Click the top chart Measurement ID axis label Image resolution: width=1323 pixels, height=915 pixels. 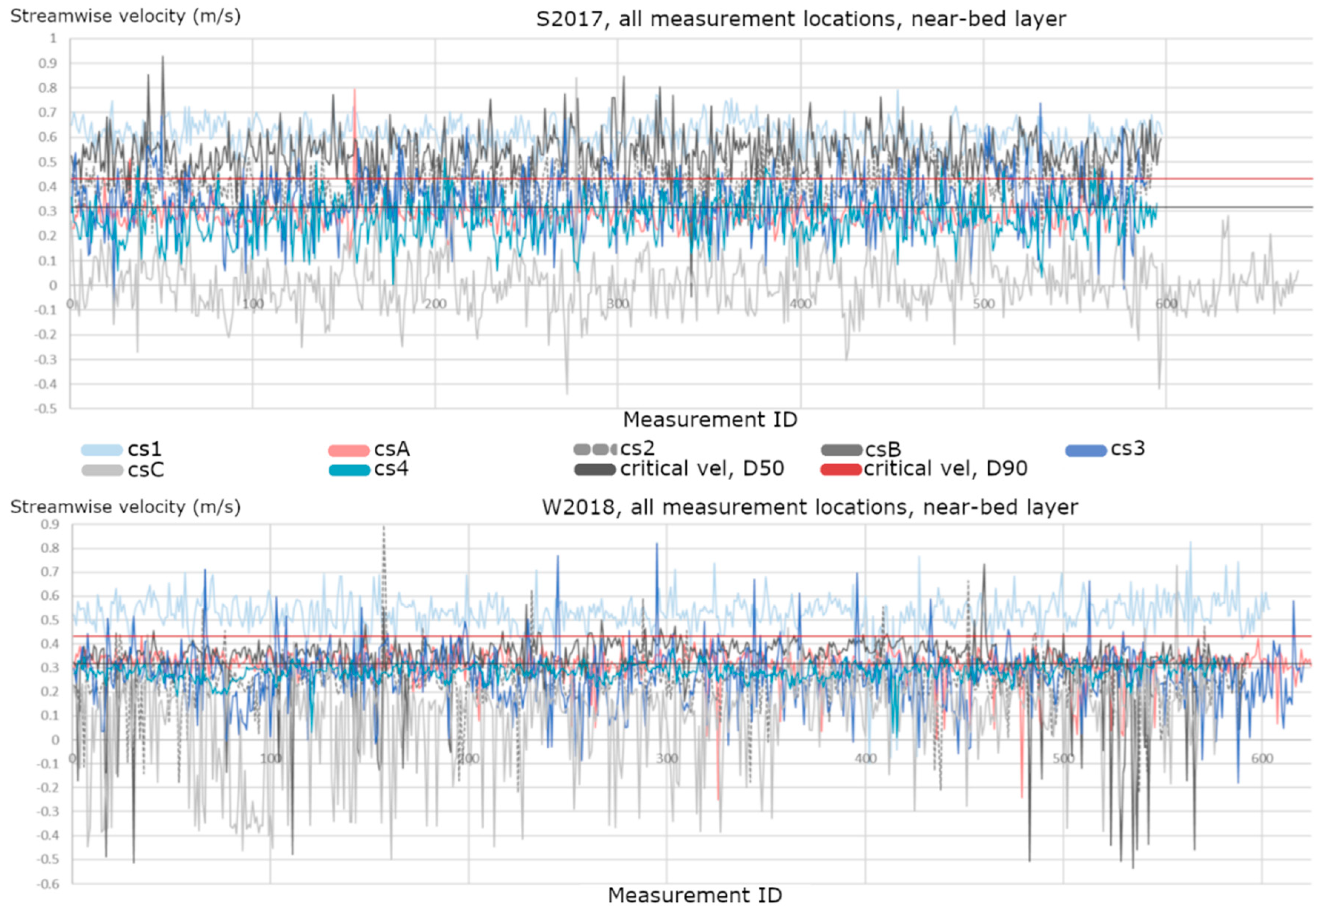pyautogui.click(x=710, y=420)
